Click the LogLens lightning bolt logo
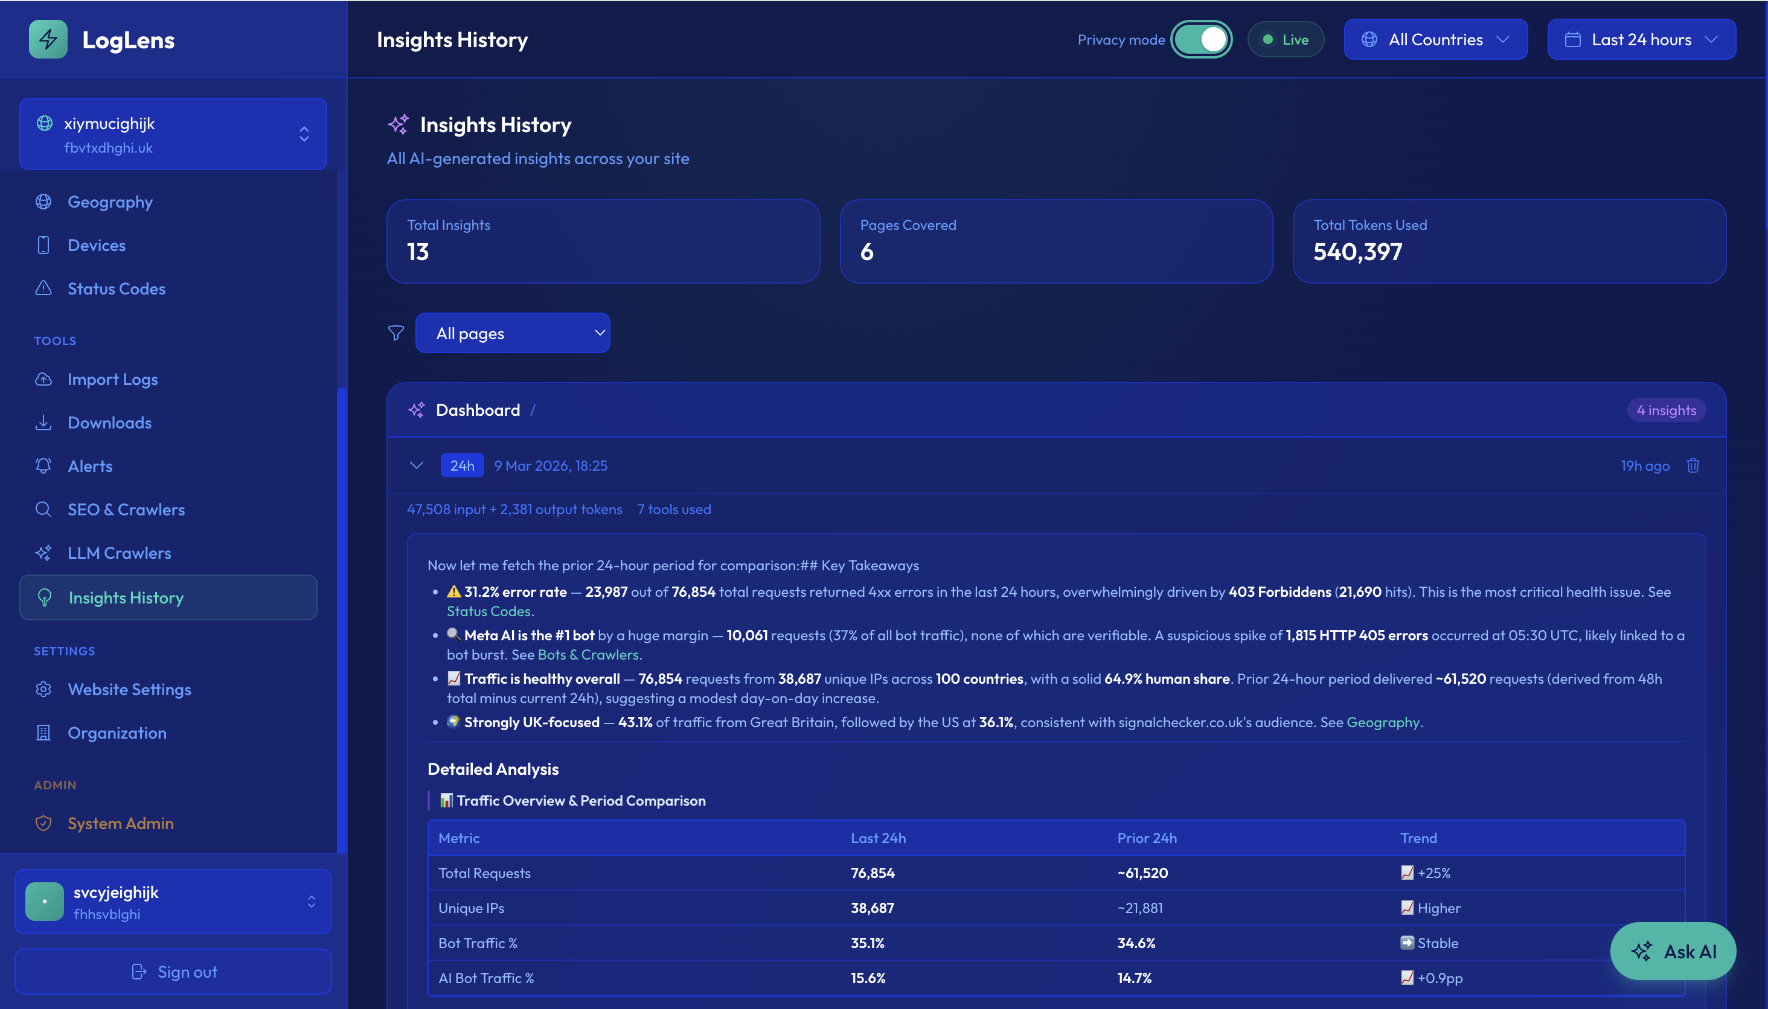This screenshot has height=1009, width=1768. [x=47, y=39]
